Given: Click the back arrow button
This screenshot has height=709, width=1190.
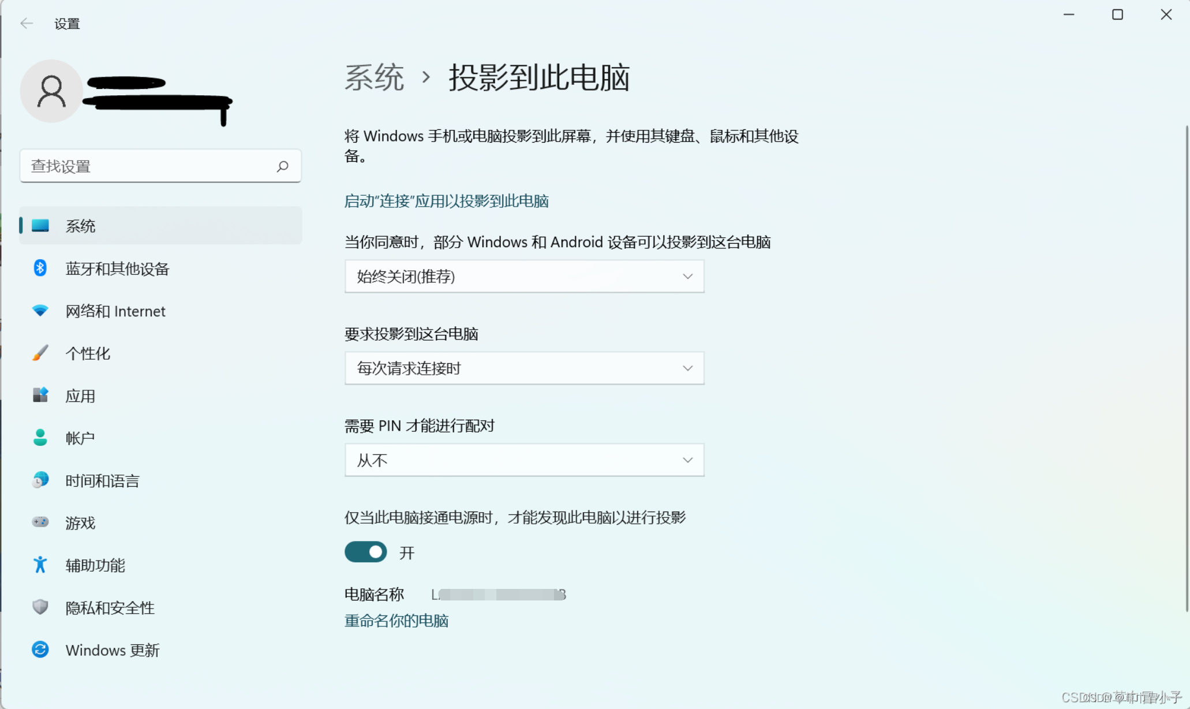Looking at the screenshot, I should (x=27, y=23).
